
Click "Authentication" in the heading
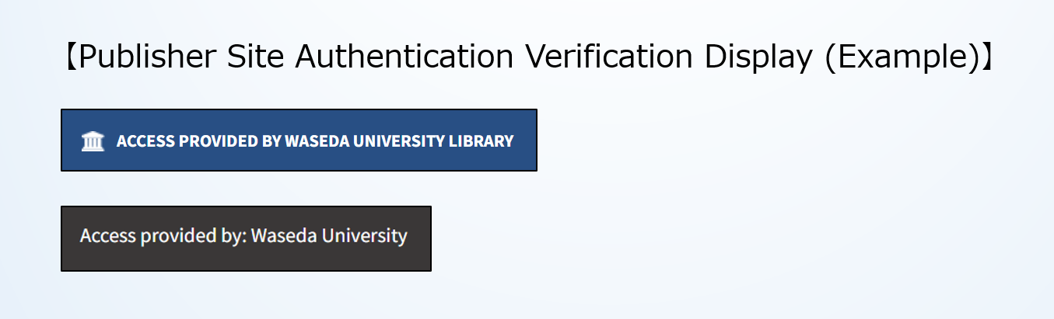(x=404, y=57)
